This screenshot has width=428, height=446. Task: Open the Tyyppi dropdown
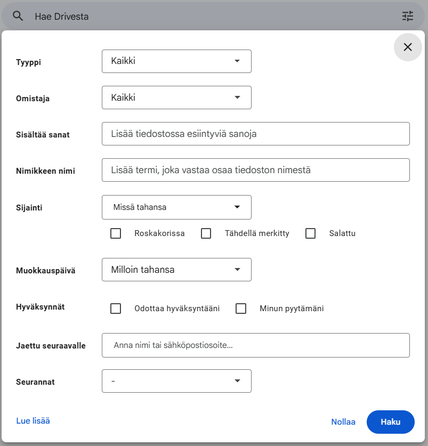click(176, 61)
